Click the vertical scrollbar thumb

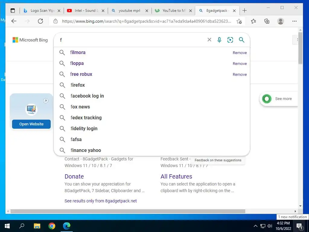pyautogui.click(x=300, y=48)
